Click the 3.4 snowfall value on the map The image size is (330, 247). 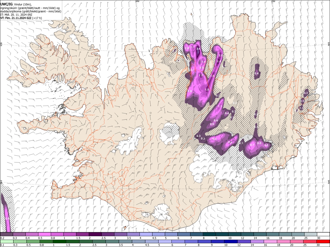tap(198, 49)
